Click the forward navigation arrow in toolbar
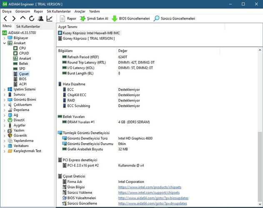This screenshot has height=208, width=263. (13, 19)
